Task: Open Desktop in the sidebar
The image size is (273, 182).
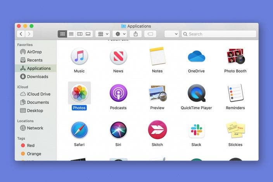Action: coord(36,111)
